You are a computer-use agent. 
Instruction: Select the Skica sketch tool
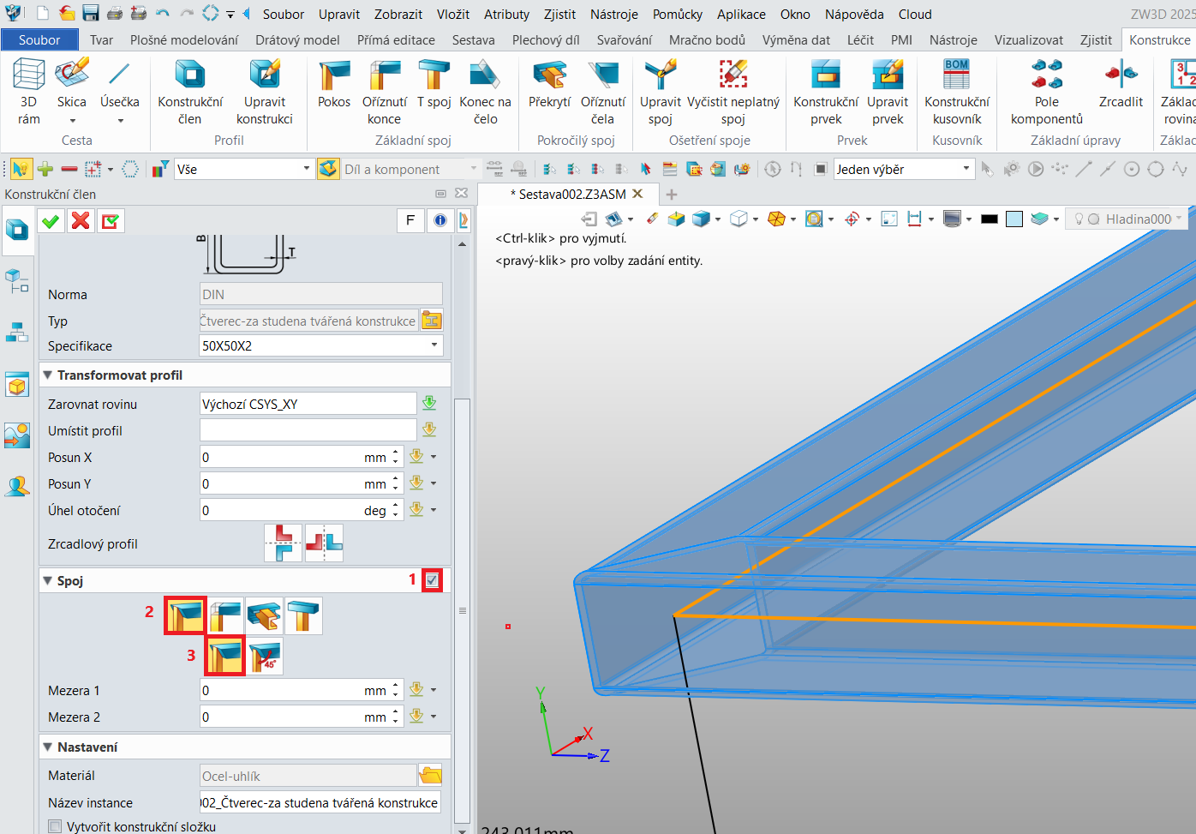pyautogui.click(x=72, y=91)
